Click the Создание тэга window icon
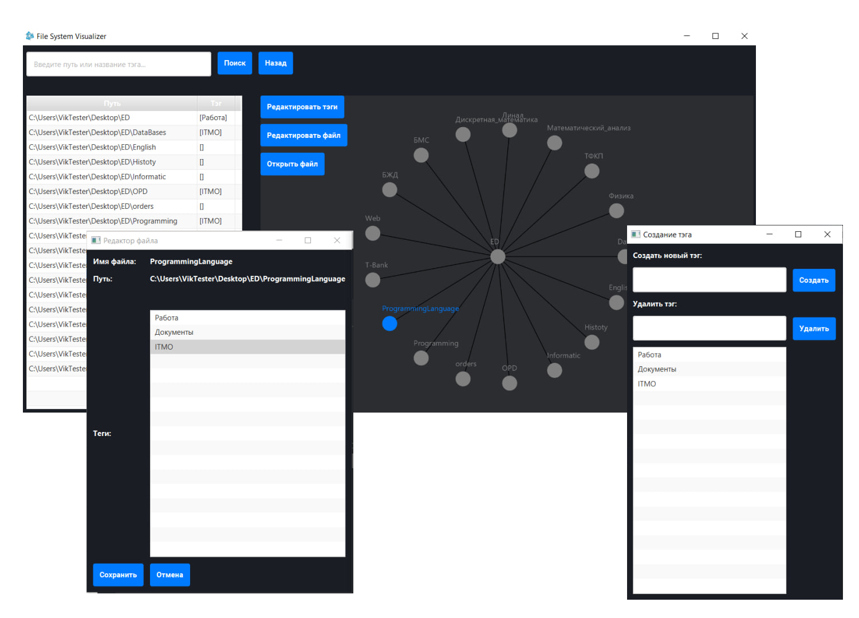The width and height of the screenshot is (859, 618). tap(636, 234)
